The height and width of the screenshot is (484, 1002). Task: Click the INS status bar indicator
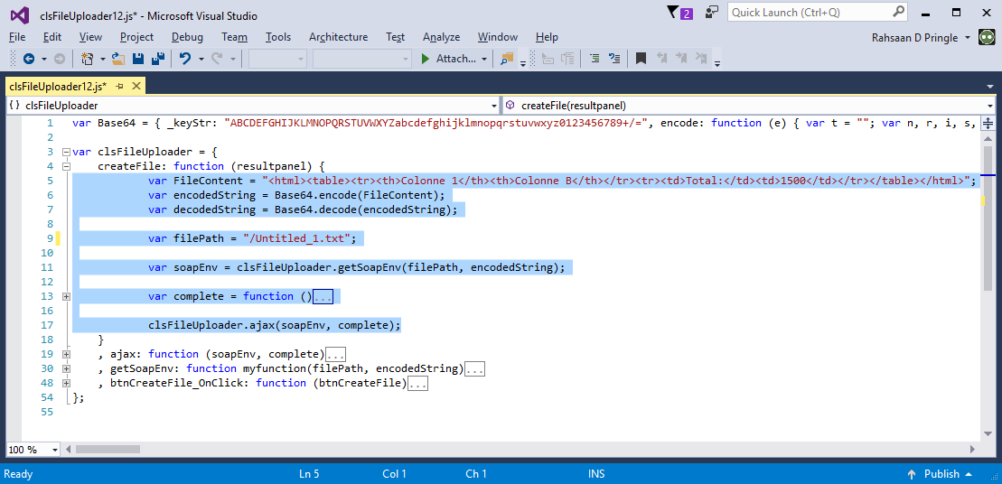tap(596, 474)
